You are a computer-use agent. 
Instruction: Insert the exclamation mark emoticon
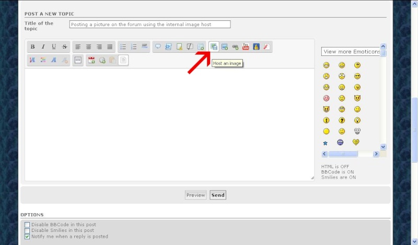(326, 120)
